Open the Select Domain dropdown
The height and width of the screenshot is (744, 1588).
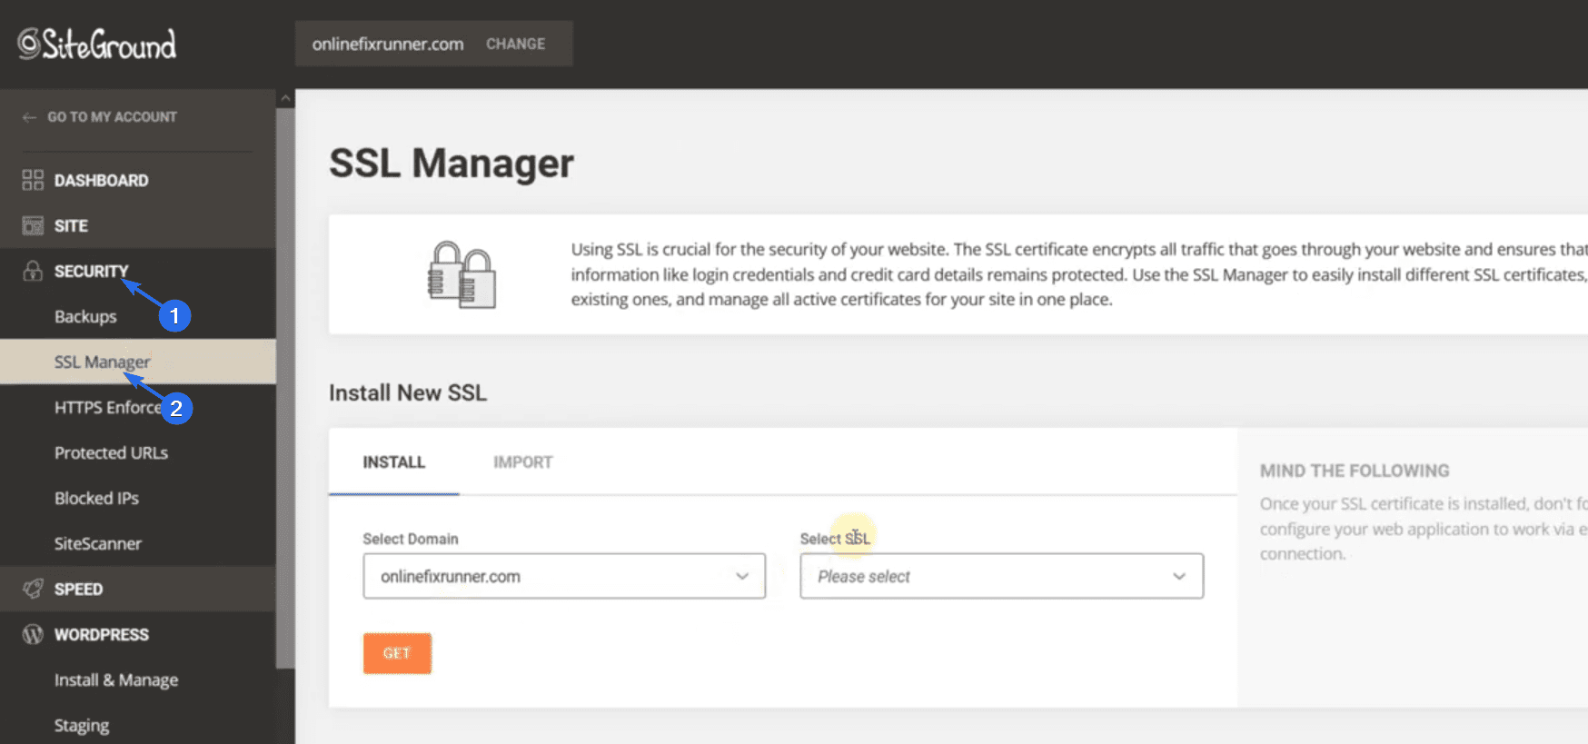564,576
